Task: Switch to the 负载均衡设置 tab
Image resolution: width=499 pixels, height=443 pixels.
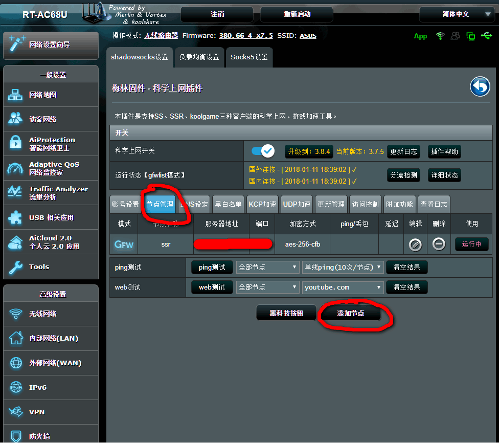Action: click(199, 57)
